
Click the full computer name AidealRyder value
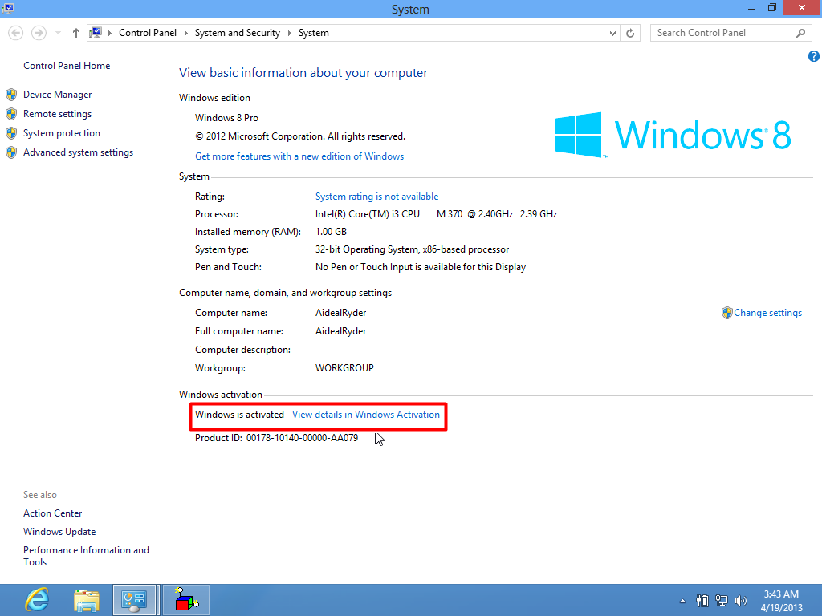point(340,331)
